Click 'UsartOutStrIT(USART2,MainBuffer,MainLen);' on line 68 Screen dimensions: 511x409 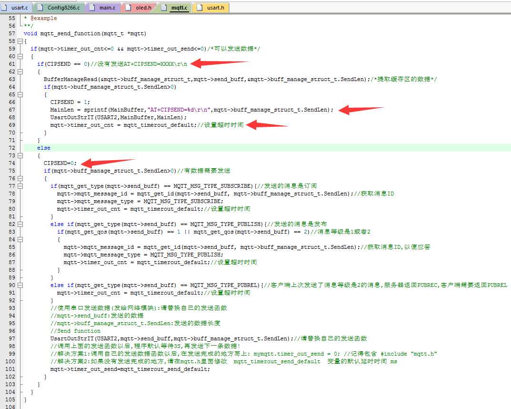[119, 117]
